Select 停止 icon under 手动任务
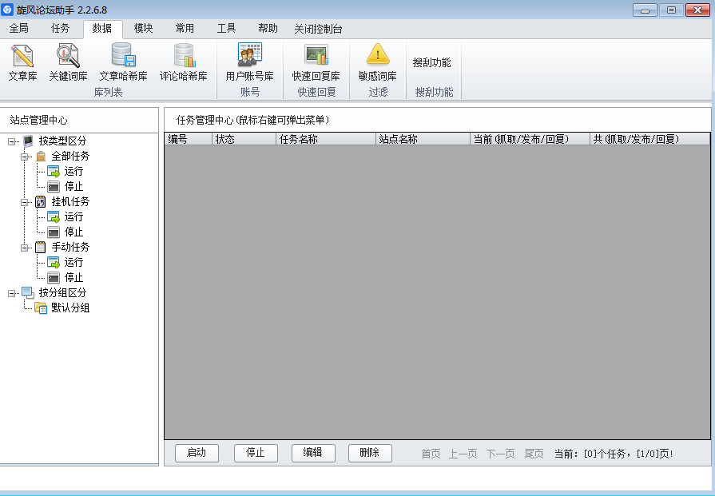The image size is (715, 496). click(54, 278)
